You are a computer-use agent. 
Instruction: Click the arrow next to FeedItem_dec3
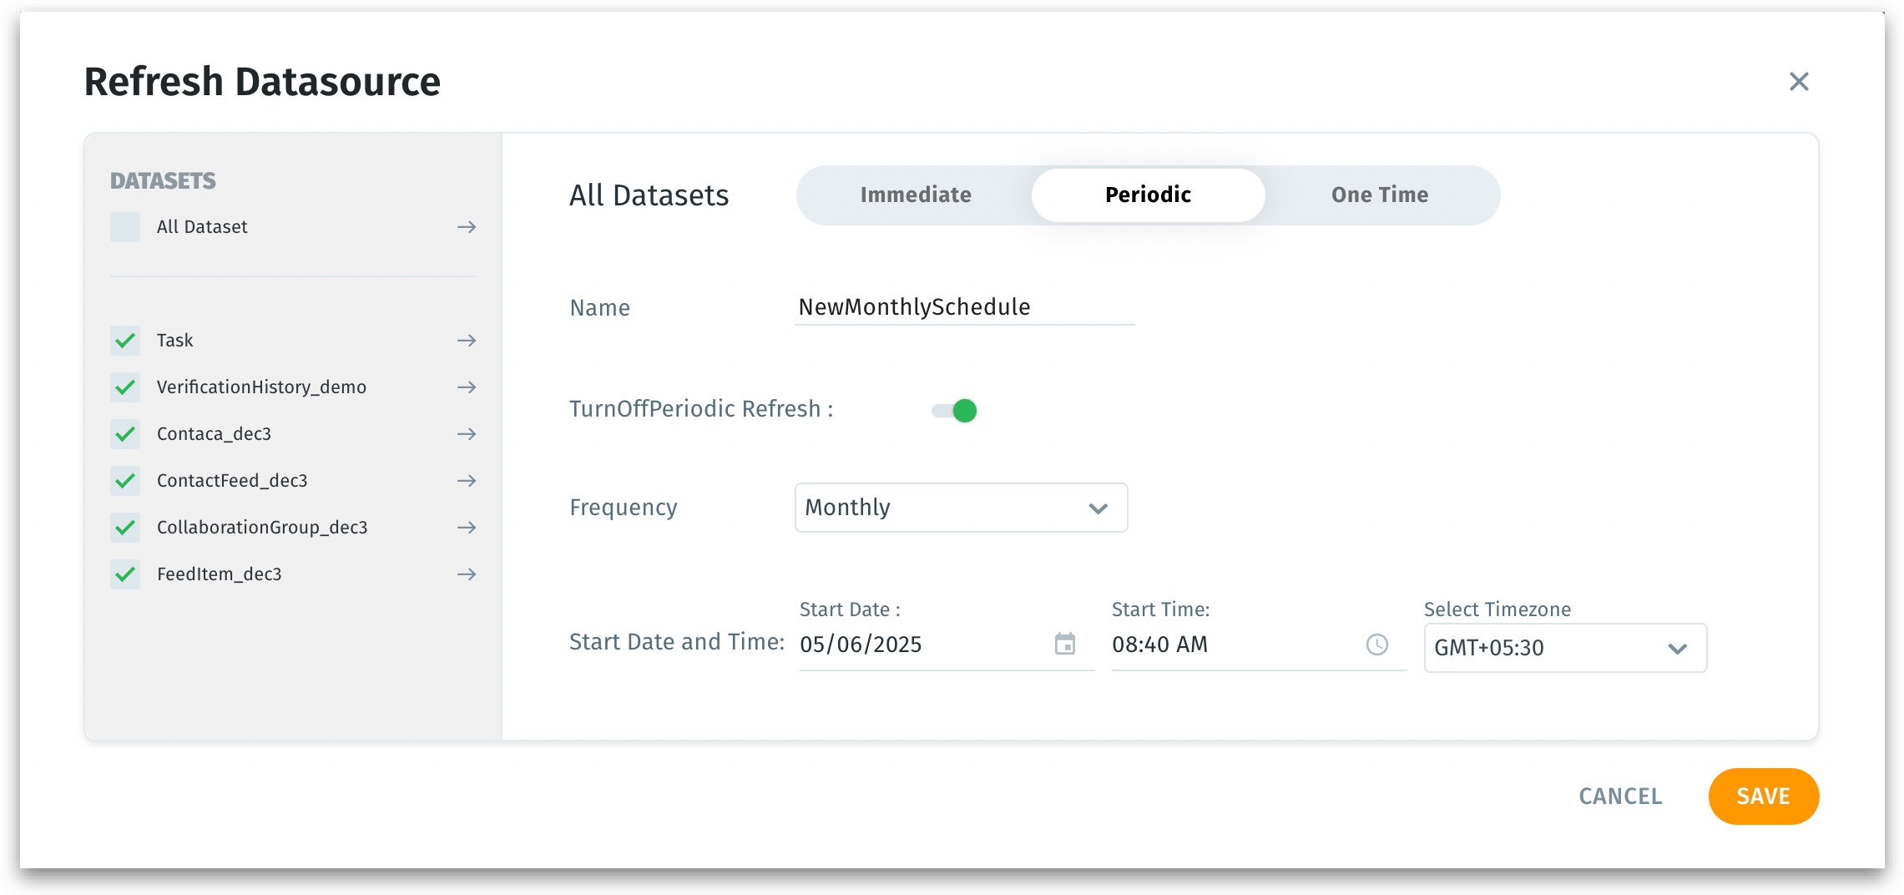[467, 574]
